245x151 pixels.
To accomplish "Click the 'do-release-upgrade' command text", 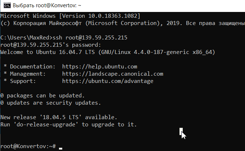I will 46,125.
